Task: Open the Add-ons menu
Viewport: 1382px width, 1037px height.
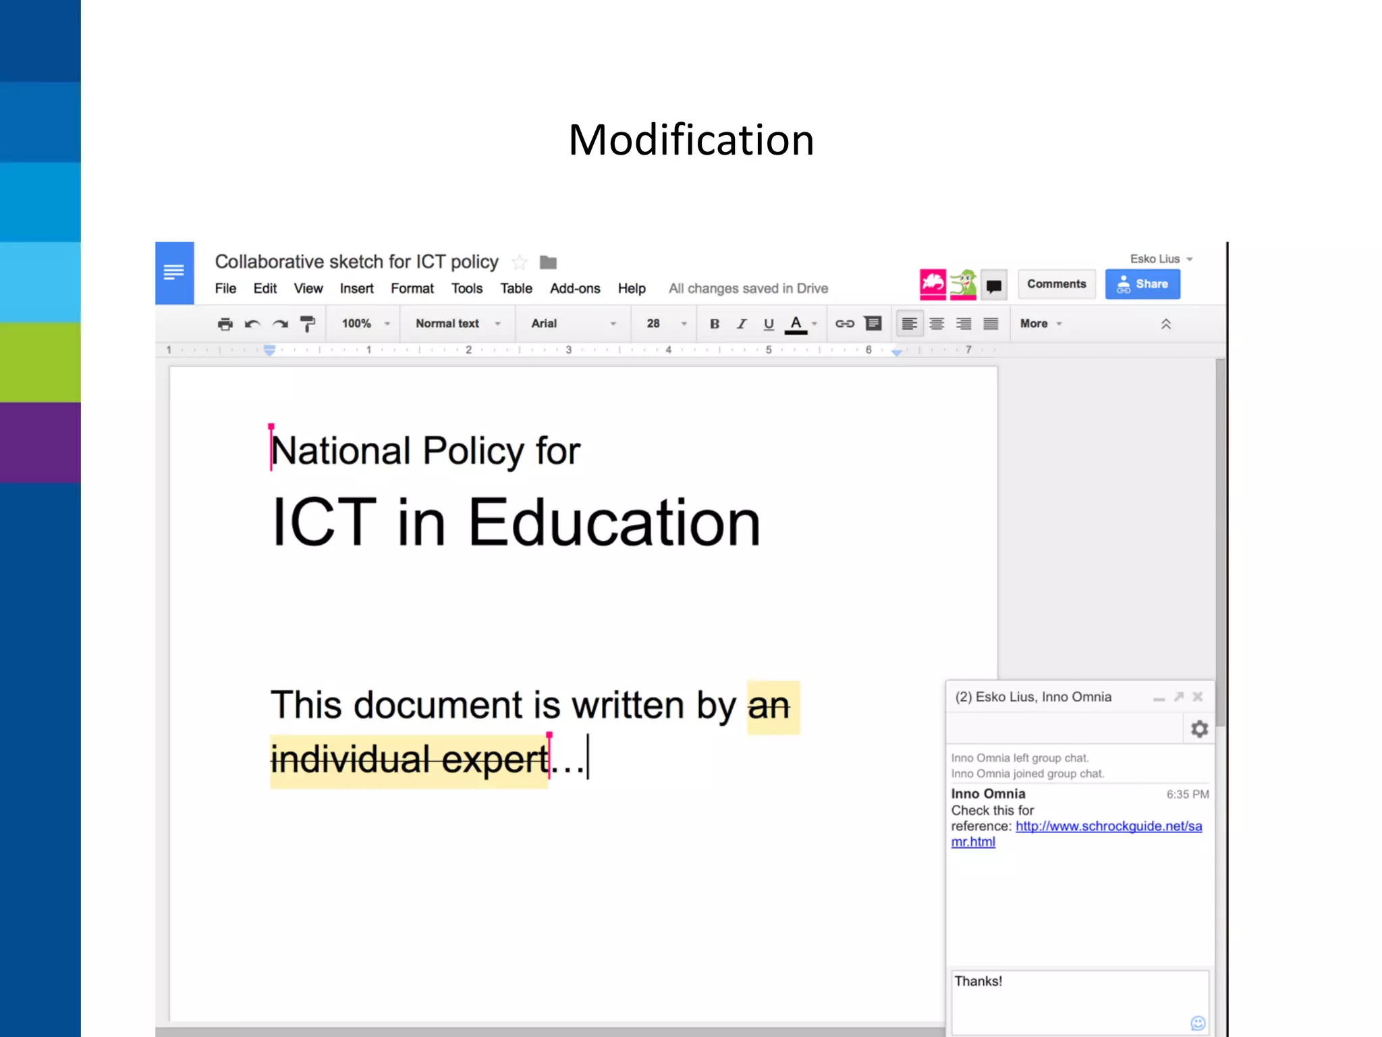Action: (574, 289)
